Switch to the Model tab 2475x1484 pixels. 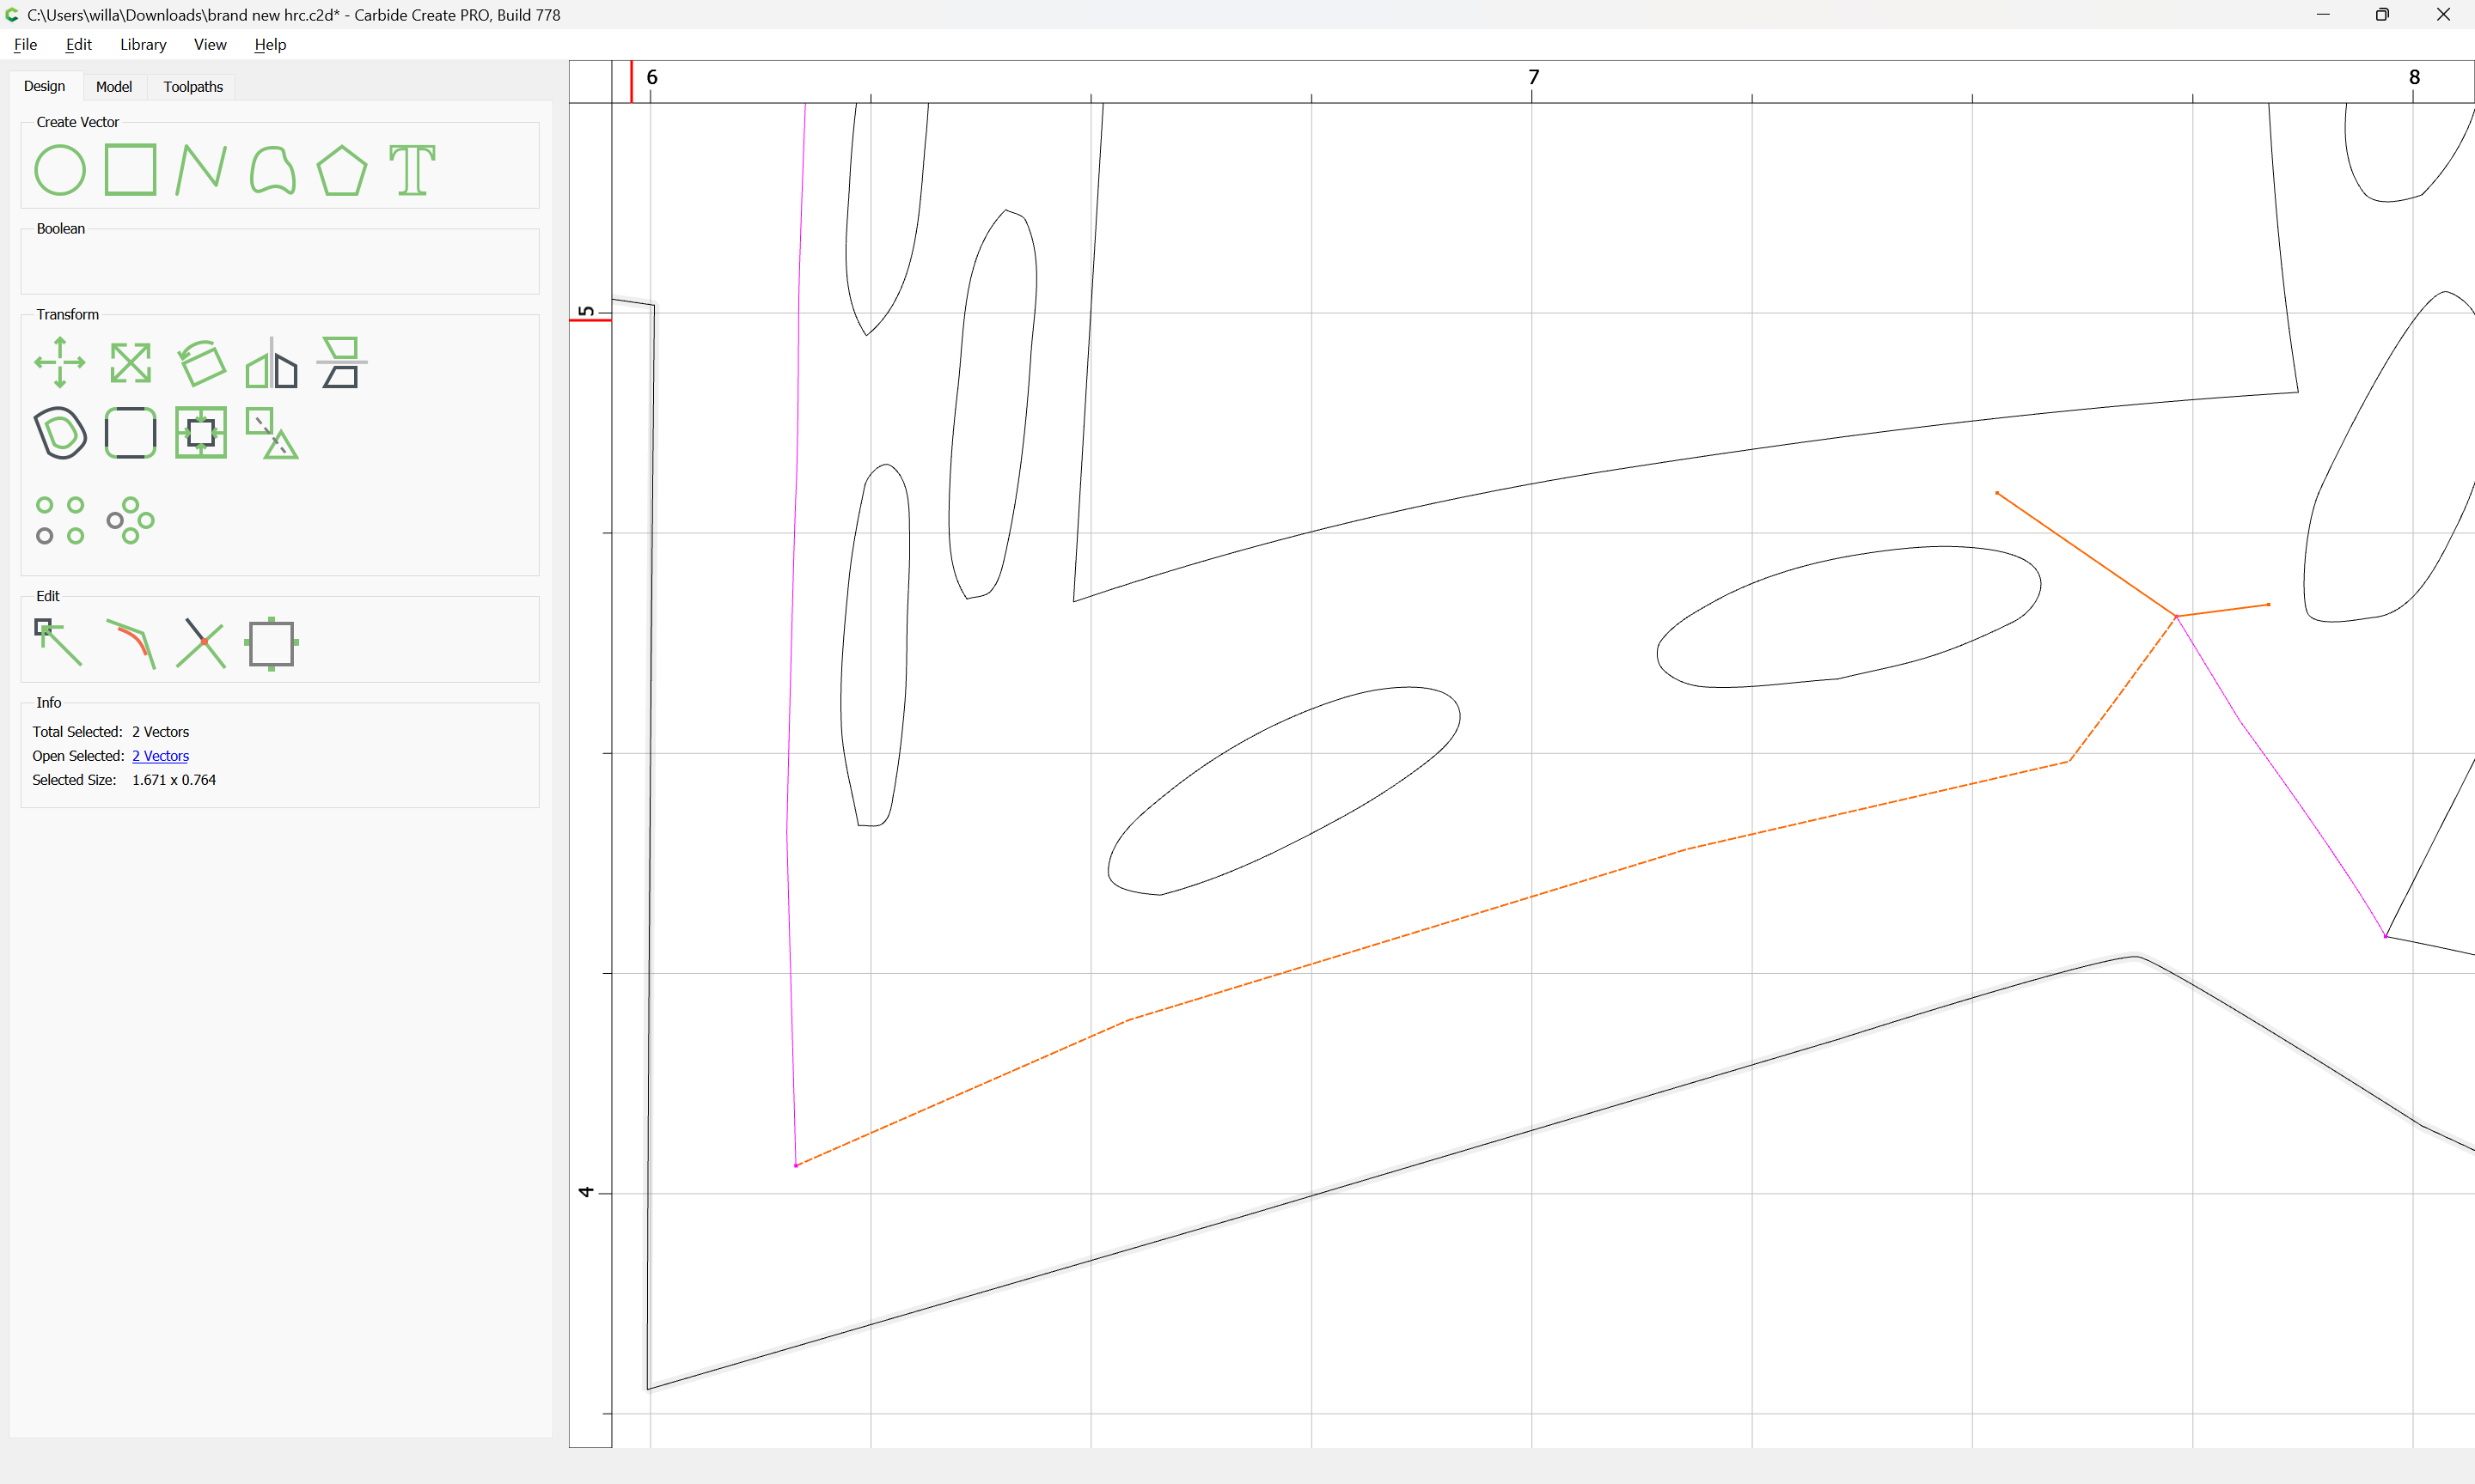tap(114, 87)
